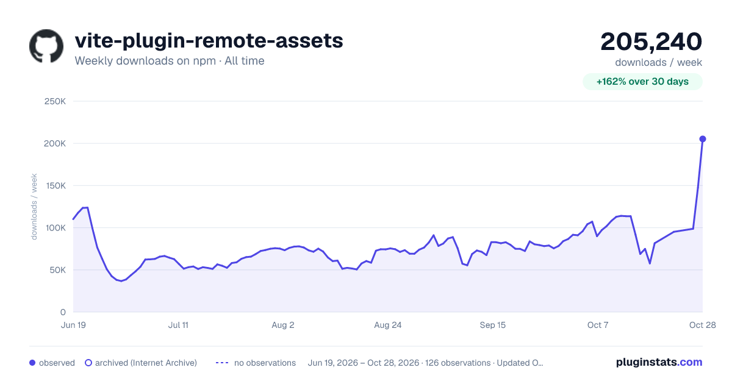Click the dashed 'no observations' legend line
Image resolution: width=732 pixels, height=384 pixels.
222,363
